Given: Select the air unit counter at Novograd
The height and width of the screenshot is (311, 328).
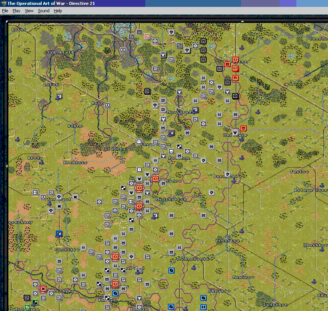Looking at the screenshot, I should (x=195, y=110).
